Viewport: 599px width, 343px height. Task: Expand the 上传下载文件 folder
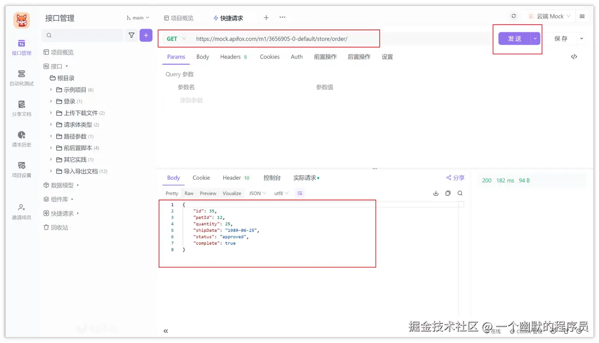coord(51,113)
